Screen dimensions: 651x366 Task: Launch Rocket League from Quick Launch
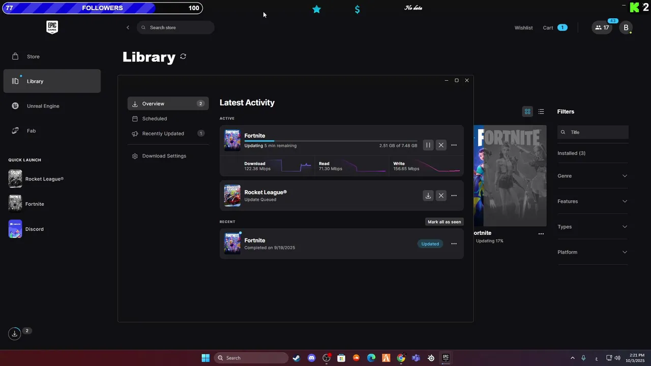(36, 179)
